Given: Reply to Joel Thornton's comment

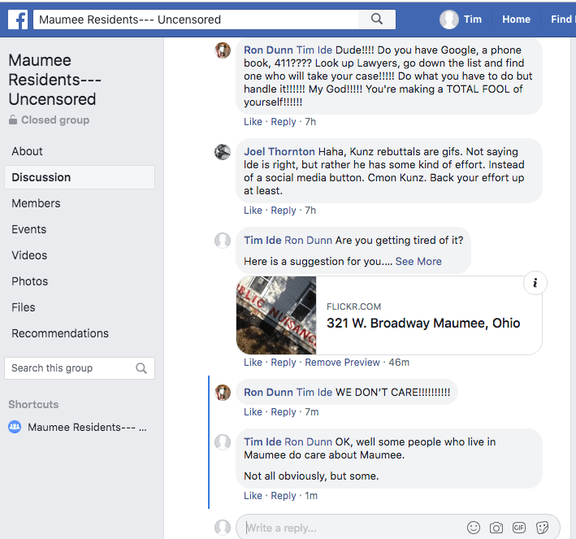Looking at the screenshot, I should click(284, 211).
